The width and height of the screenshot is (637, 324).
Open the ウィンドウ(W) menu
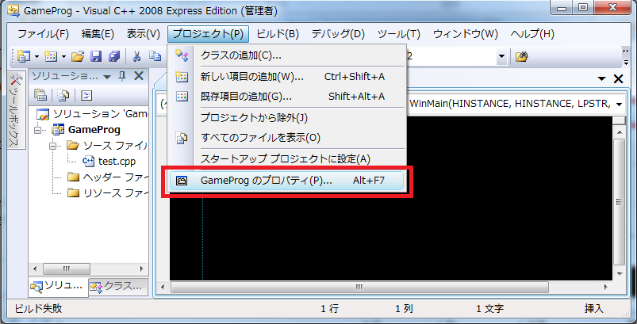pos(466,34)
